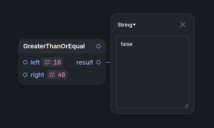Click the result output port circle
The image size is (214, 128).
(x=99, y=62)
